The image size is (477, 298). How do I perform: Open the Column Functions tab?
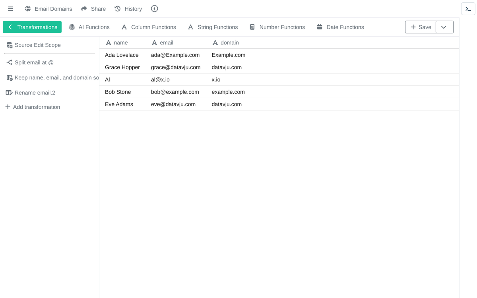pos(149,27)
